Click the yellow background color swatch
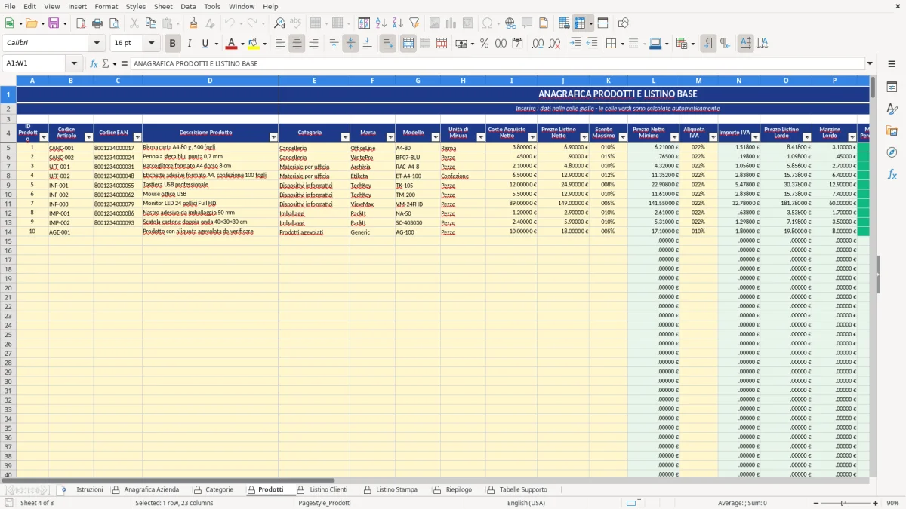Viewport: 906px width, 509px height. (x=253, y=44)
